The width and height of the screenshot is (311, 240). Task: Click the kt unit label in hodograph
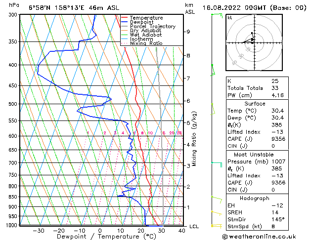tap(230, 18)
